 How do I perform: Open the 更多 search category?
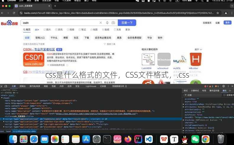128,30
